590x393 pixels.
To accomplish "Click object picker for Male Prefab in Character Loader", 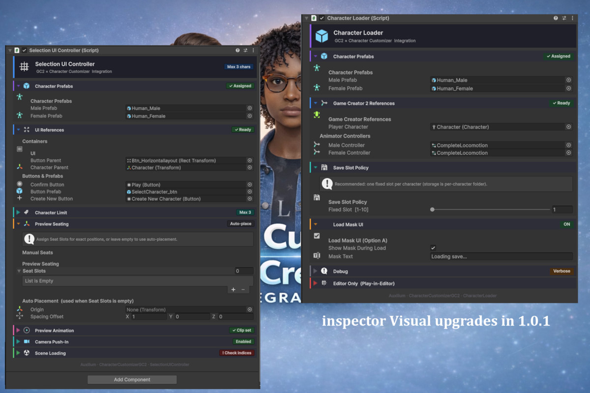I will pyautogui.click(x=568, y=80).
